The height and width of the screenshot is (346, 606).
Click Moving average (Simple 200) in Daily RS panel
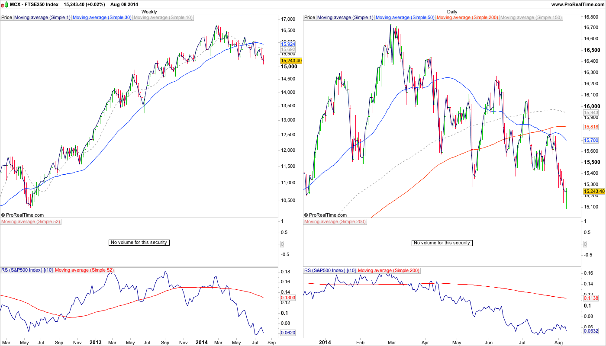click(389, 270)
